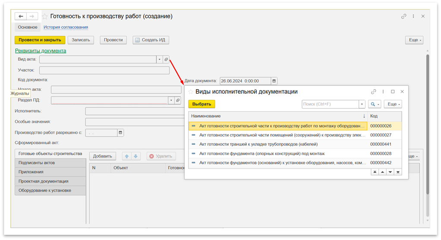Add document to favorites with star icon
The image size is (441, 240).
[x=44, y=16]
